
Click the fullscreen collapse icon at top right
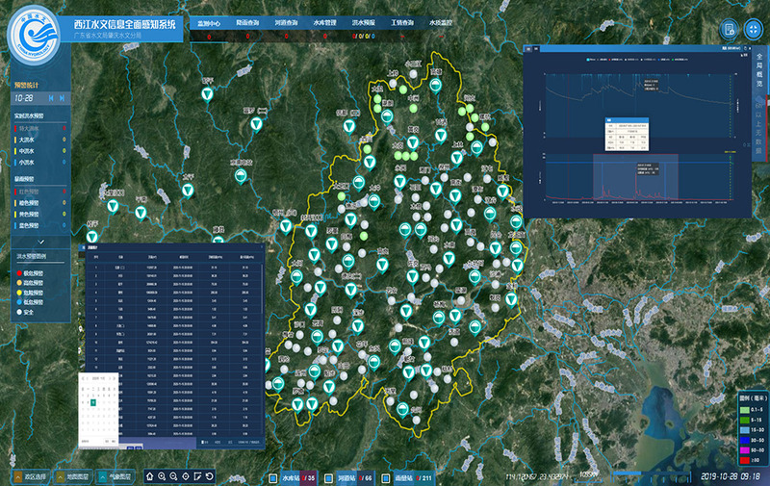[754, 30]
